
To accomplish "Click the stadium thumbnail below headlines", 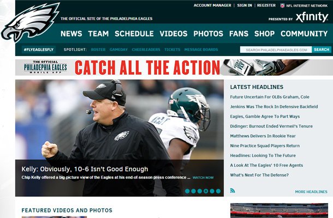I will click(279, 210).
